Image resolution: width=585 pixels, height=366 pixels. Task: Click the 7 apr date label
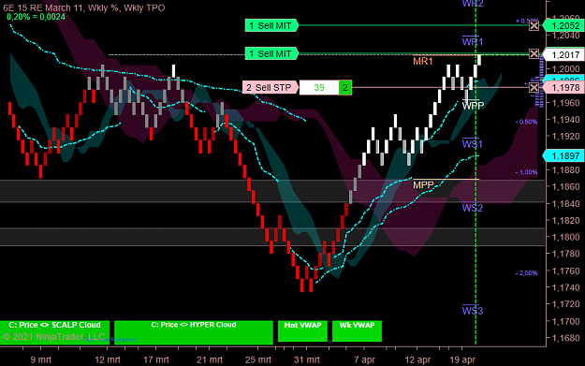coord(364,360)
